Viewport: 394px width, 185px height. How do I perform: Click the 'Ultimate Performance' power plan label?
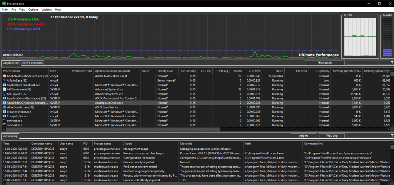point(319,55)
